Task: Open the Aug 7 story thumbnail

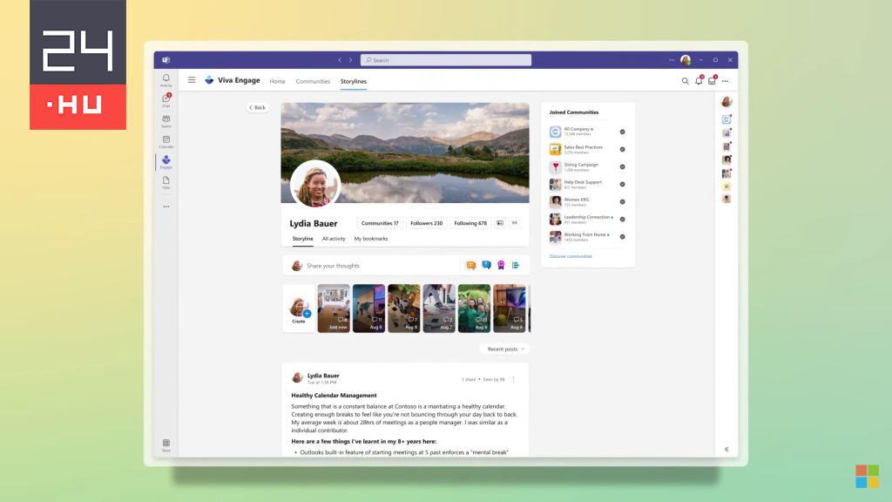Action: point(439,309)
